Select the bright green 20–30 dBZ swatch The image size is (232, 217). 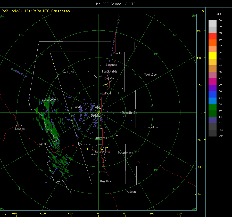(212, 107)
